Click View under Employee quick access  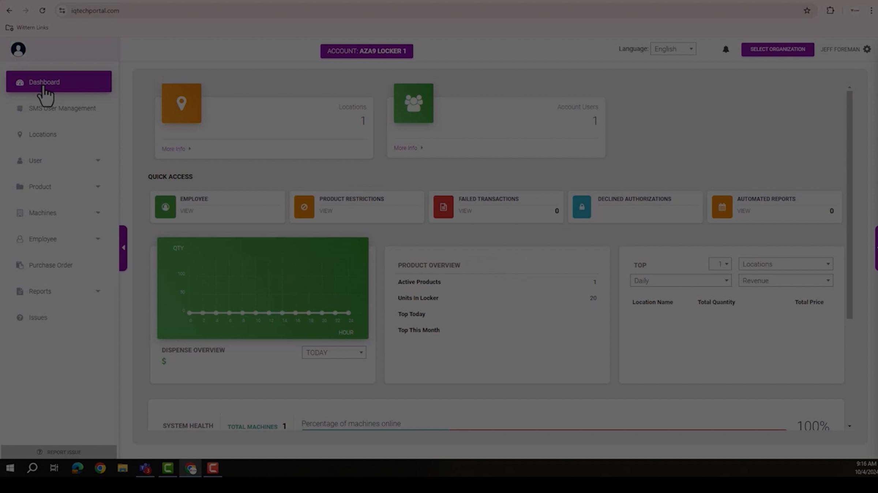pos(187,211)
